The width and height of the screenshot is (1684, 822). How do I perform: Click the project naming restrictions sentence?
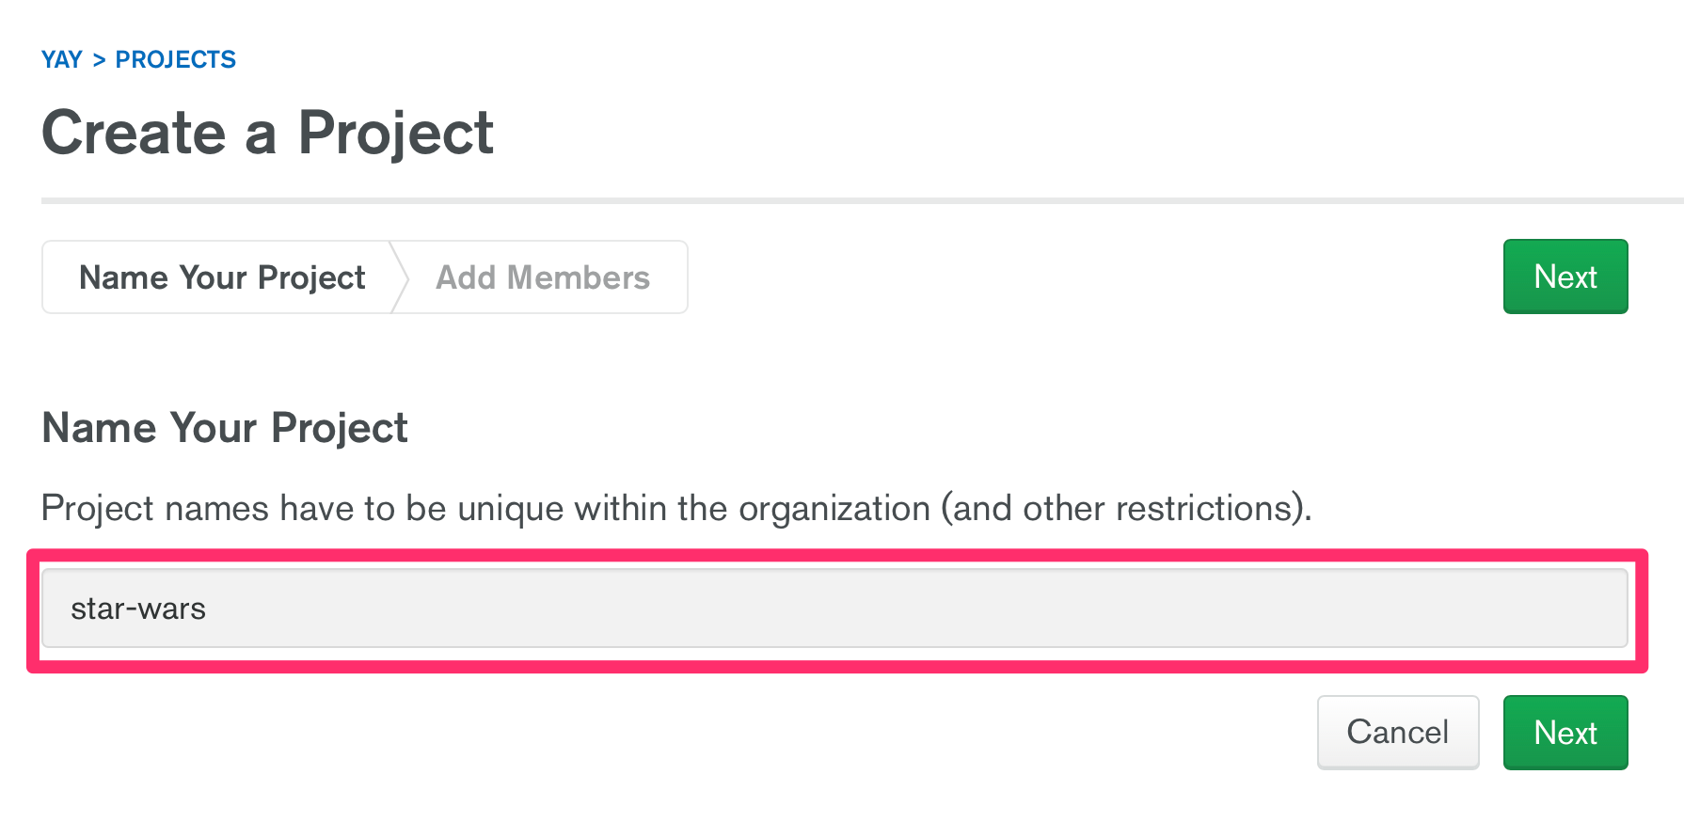point(676,508)
